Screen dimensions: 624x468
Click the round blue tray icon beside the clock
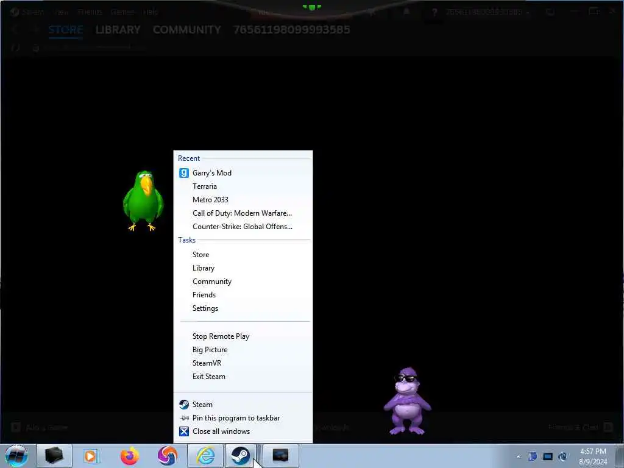[x=562, y=456]
